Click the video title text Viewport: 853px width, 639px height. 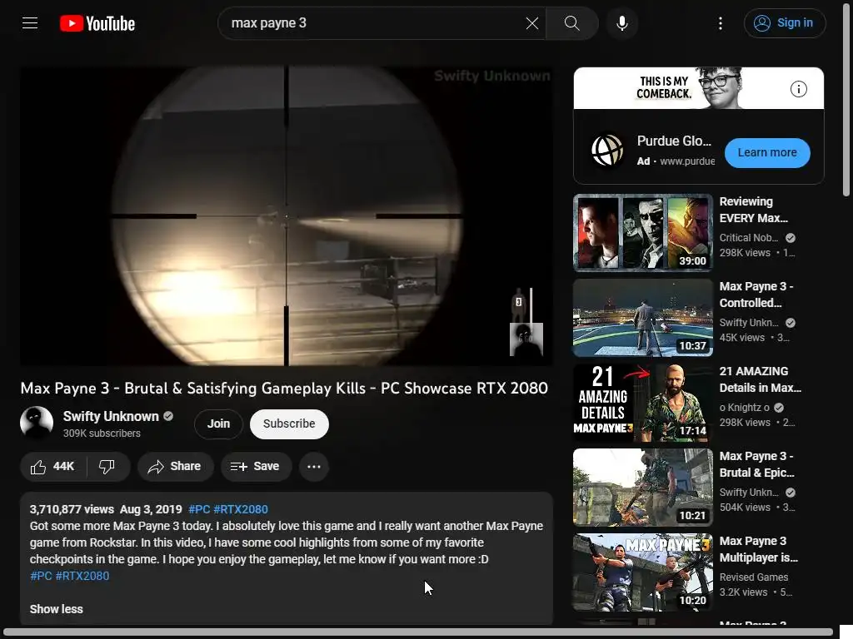pyautogui.click(x=284, y=388)
